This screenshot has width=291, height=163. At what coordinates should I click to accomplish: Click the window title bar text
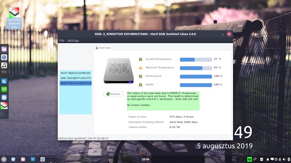145,34
